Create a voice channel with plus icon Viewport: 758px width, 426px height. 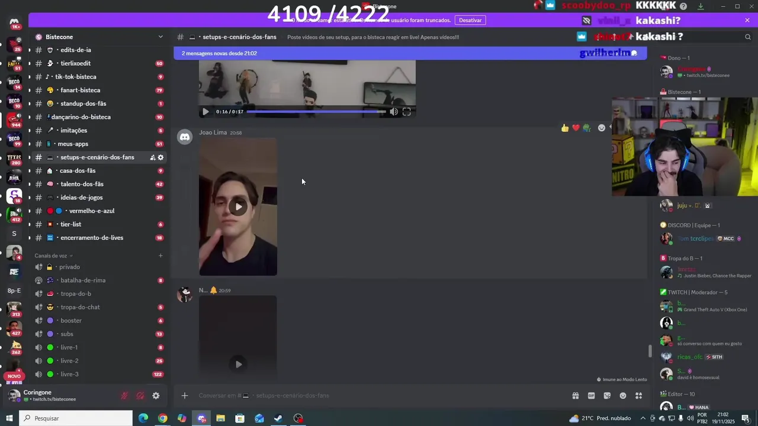pos(160,256)
